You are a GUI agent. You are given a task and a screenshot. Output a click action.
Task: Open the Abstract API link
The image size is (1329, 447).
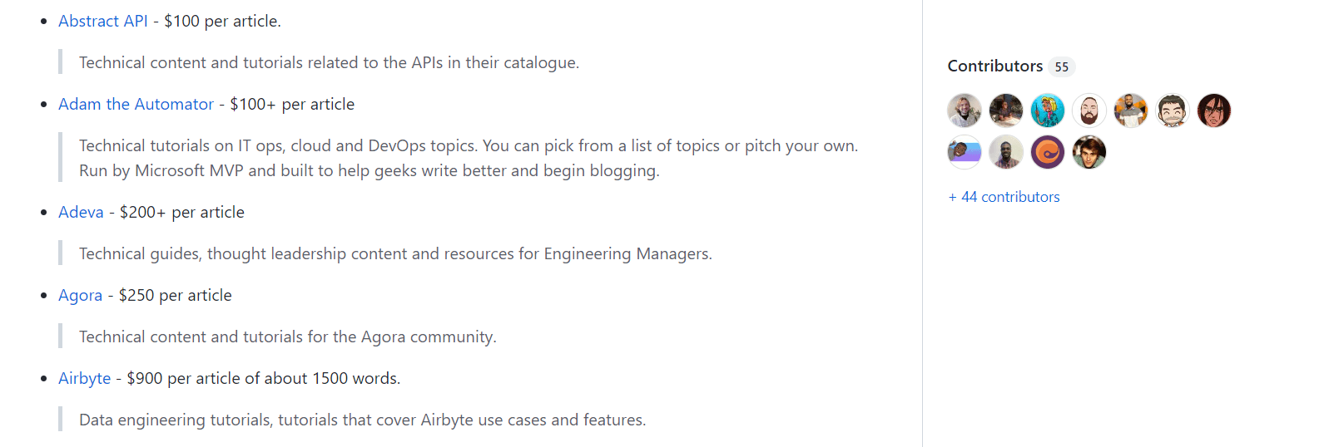[102, 21]
